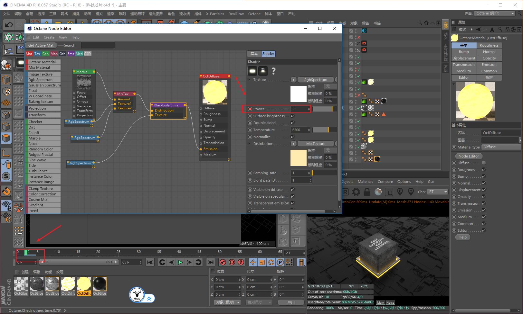523x314 pixels.
Task: Click the Get Active Mat button
Action: click(x=41, y=45)
